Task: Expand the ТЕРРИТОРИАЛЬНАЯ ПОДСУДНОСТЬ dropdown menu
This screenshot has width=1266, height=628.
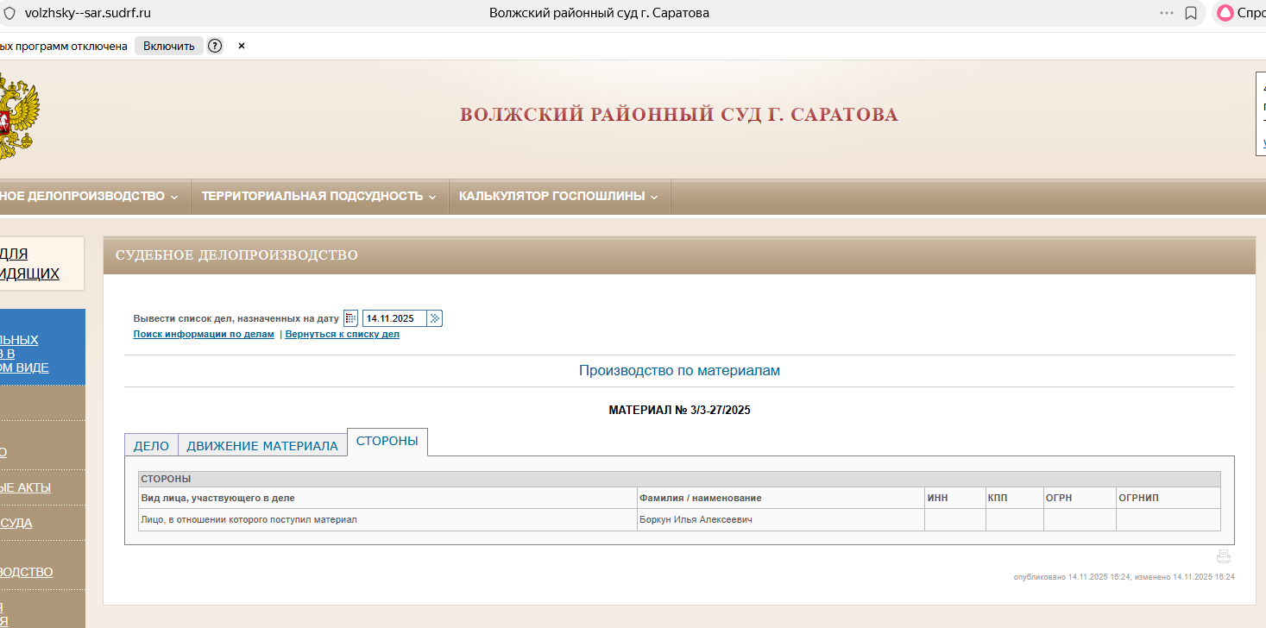Action: 319,197
